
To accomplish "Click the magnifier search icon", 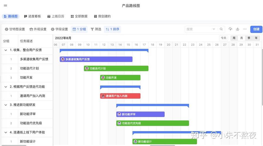I will [221, 29].
